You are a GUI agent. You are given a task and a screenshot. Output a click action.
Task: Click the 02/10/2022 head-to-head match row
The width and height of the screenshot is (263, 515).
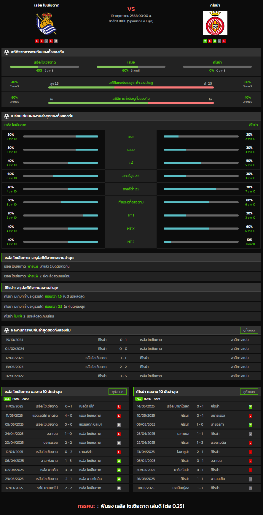[x=131, y=376]
